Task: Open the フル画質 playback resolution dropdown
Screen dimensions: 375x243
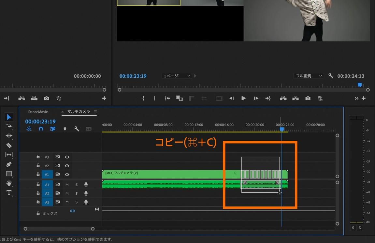Action: coord(308,76)
